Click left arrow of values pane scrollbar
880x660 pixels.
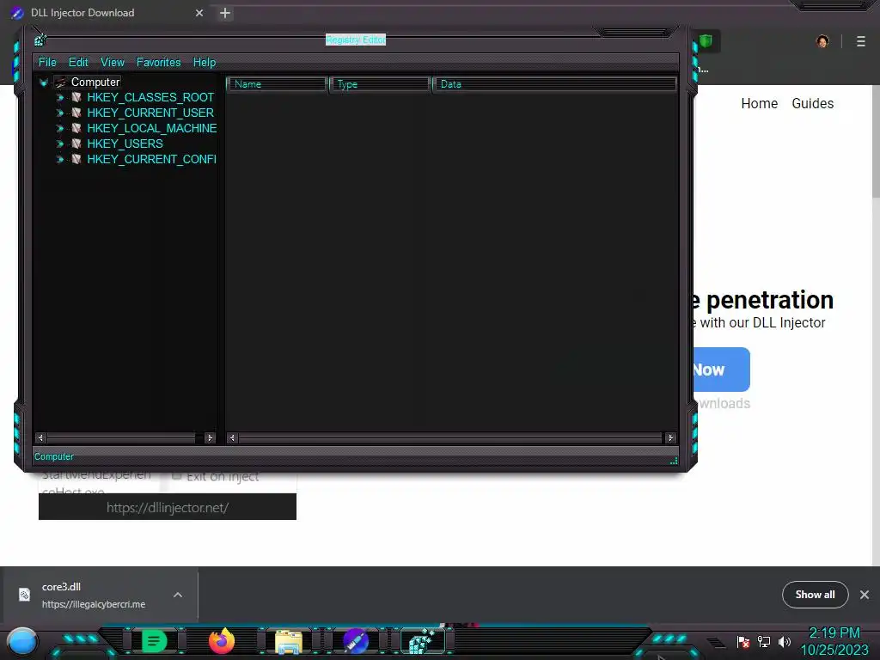coord(232,437)
